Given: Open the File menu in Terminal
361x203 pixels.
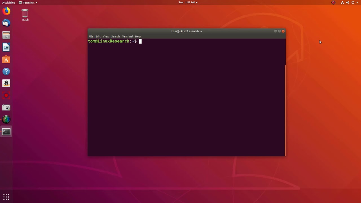Looking at the screenshot, I should (91, 36).
